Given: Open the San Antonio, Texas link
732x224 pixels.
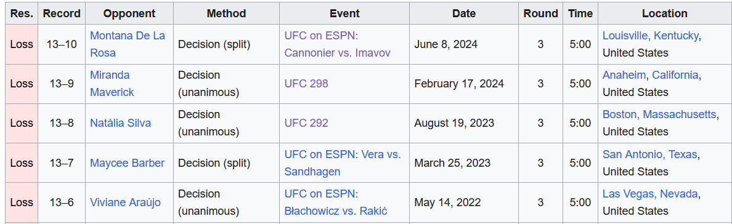Looking at the screenshot, I should [x=650, y=154].
